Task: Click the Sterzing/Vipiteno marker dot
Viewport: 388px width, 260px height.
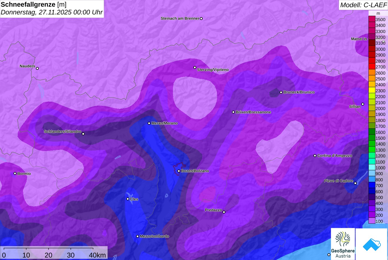Action: [x=195, y=67]
